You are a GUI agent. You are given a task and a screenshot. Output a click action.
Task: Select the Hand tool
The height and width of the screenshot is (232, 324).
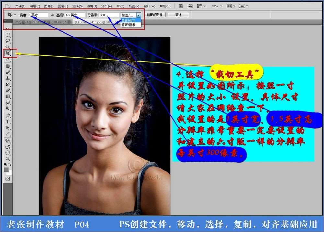[x=8, y=153]
